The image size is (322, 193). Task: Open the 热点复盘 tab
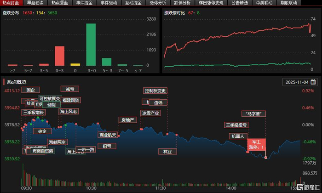point(60,3)
